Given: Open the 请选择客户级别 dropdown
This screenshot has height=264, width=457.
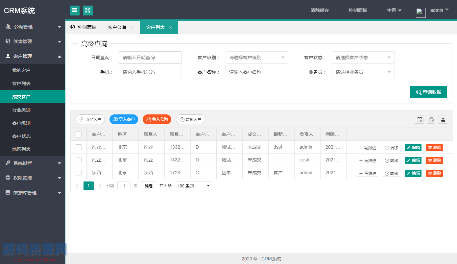Looking at the screenshot, I should pos(256,57).
